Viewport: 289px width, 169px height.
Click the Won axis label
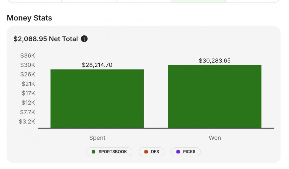[215, 138]
